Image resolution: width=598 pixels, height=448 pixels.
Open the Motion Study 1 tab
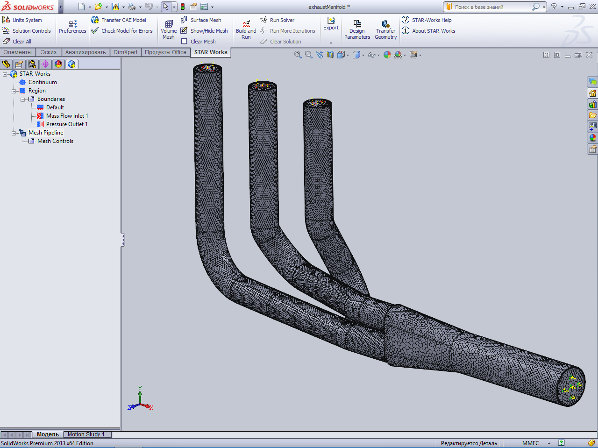tap(86, 434)
